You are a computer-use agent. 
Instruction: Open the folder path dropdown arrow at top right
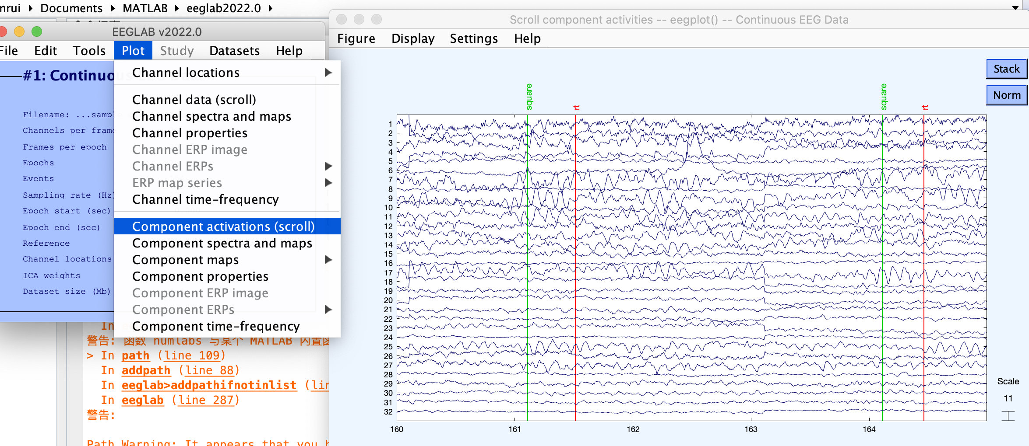[x=1015, y=7]
